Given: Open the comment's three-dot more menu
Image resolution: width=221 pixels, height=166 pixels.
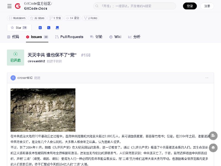Looking at the screenshot, I should [x=207, y=78].
